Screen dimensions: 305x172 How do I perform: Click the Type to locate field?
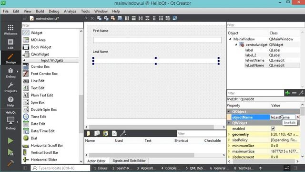pyautogui.click(x=61, y=168)
